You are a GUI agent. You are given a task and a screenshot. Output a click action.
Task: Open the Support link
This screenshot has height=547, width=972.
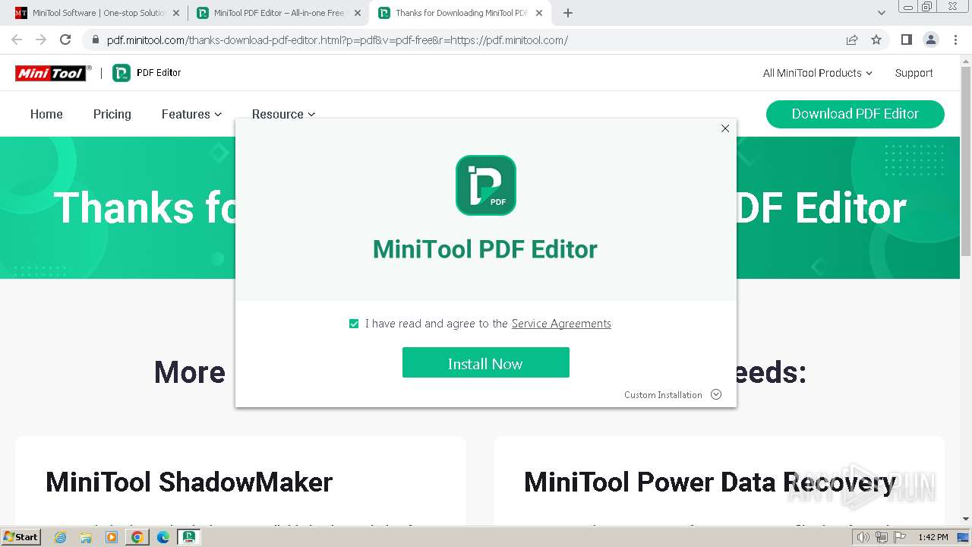(914, 73)
